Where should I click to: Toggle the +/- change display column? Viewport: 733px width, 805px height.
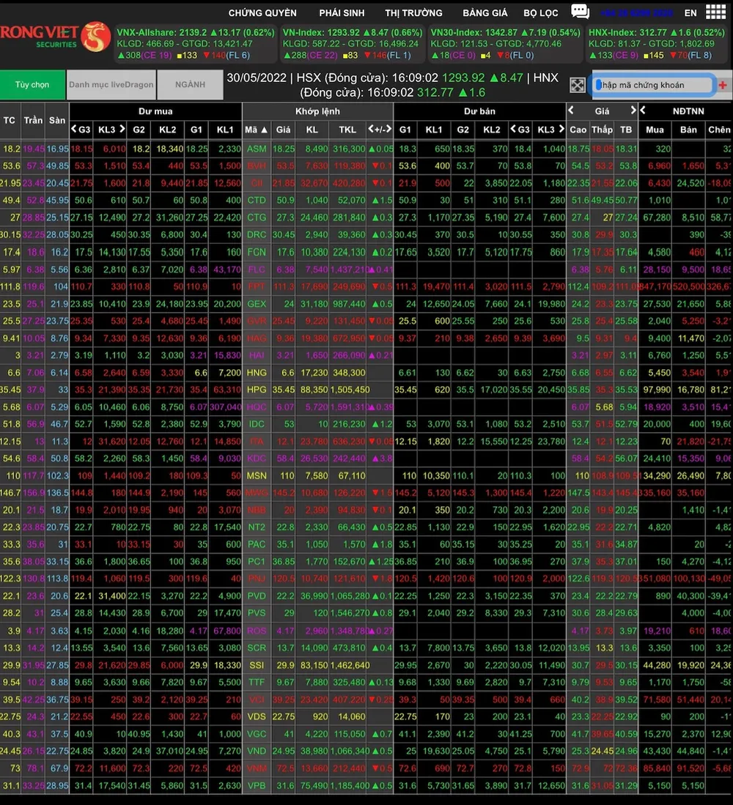click(x=380, y=130)
